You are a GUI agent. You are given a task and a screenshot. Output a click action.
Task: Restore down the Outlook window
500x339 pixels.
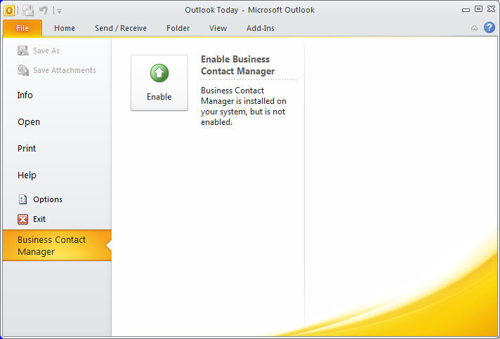(478, 9)
